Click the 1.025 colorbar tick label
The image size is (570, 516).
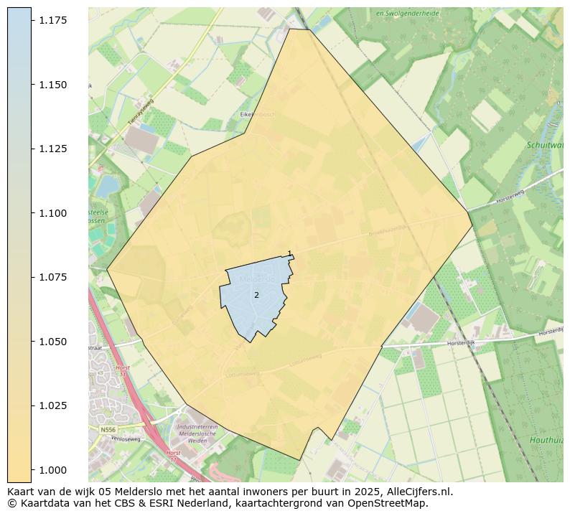(x=53, y=405)
